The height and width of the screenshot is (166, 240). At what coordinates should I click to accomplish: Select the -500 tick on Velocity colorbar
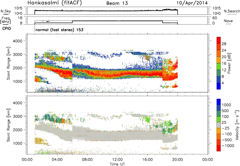[x=227, y=140]
